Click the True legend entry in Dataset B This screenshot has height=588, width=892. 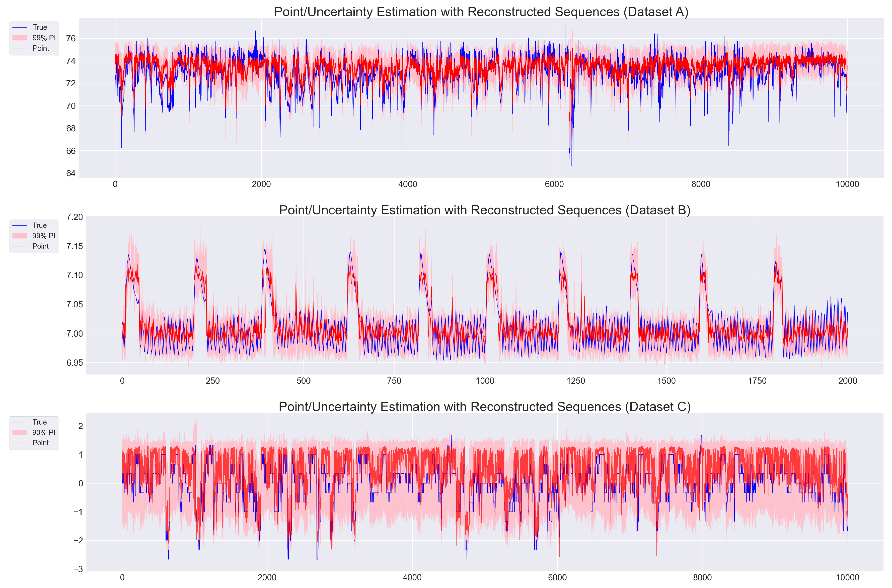(x=39, y=225)
